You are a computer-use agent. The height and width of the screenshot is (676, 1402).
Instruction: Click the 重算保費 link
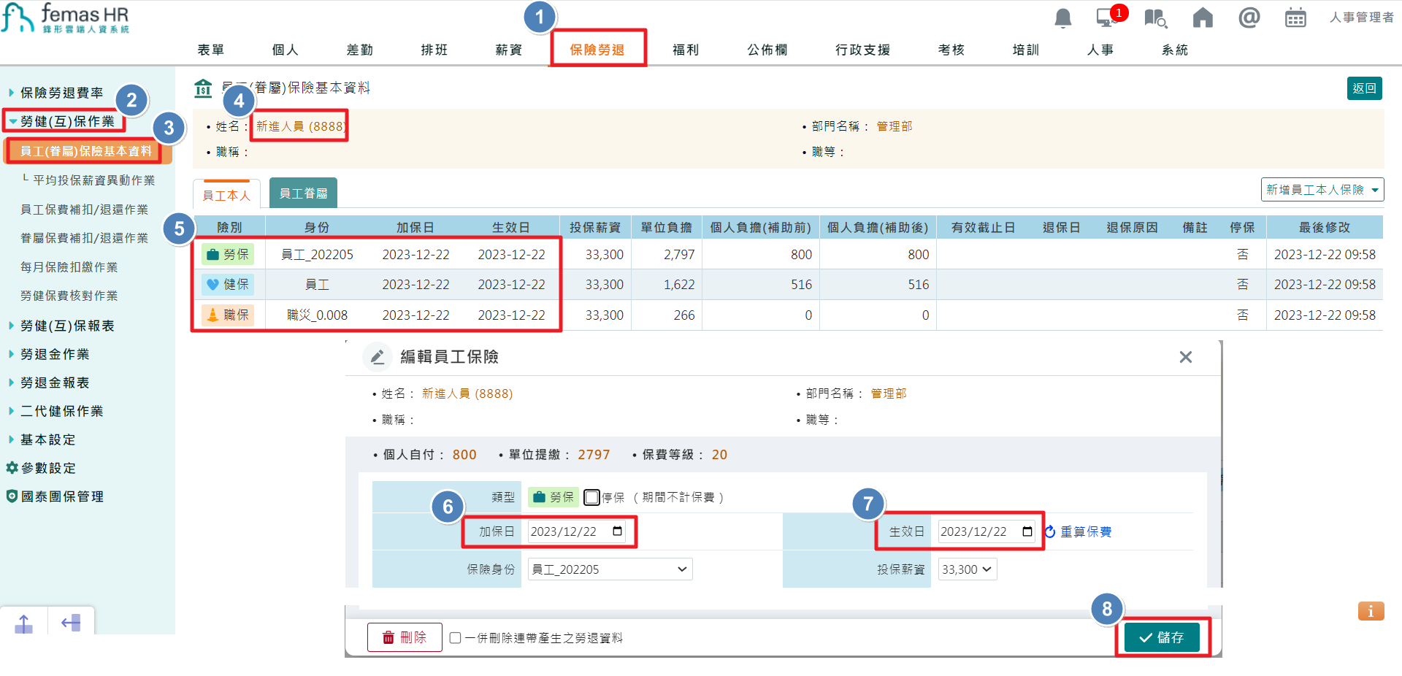tap(1086, 531)
